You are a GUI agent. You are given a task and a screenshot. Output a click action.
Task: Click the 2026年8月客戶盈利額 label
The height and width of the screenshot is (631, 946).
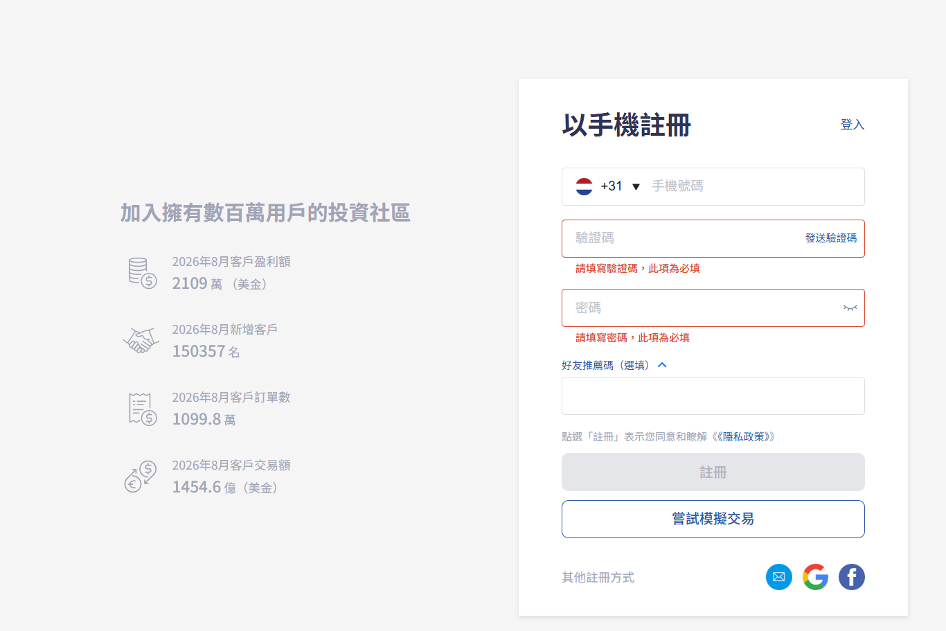pyautogui.click(x=231, y=261)
